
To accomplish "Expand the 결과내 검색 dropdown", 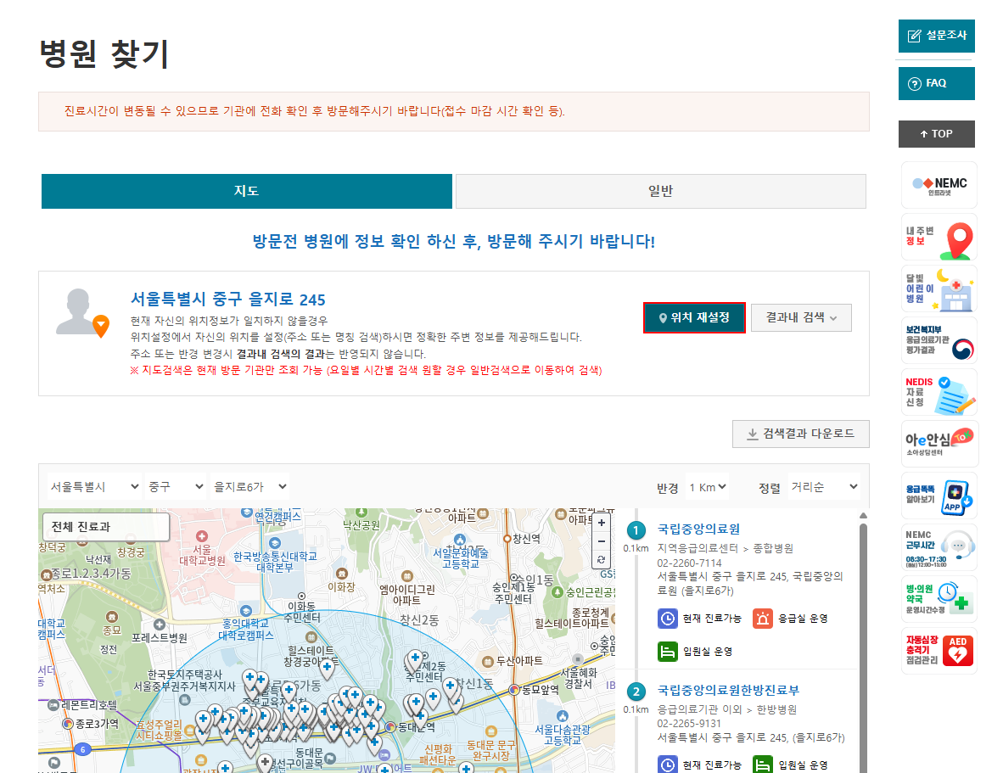I will click(801, 317).
